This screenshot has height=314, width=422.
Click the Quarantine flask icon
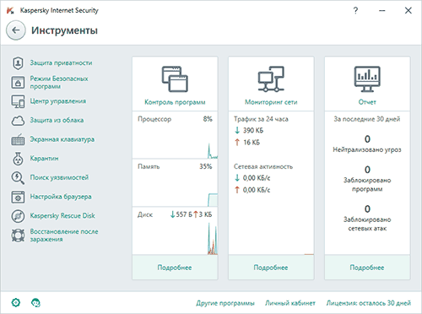[18, 159]
